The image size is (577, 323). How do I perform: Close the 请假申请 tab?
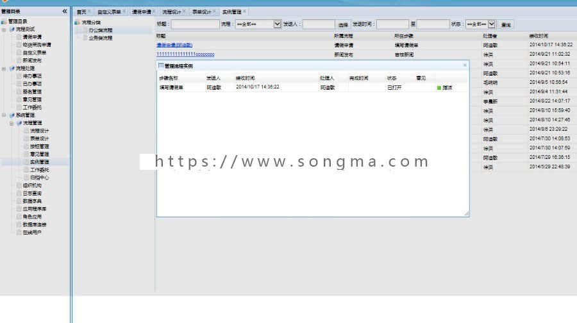154,12
